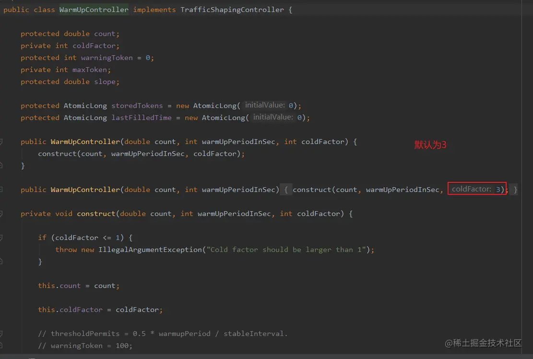Click WarmUpController in the class declaration

(x=94, y=10)
